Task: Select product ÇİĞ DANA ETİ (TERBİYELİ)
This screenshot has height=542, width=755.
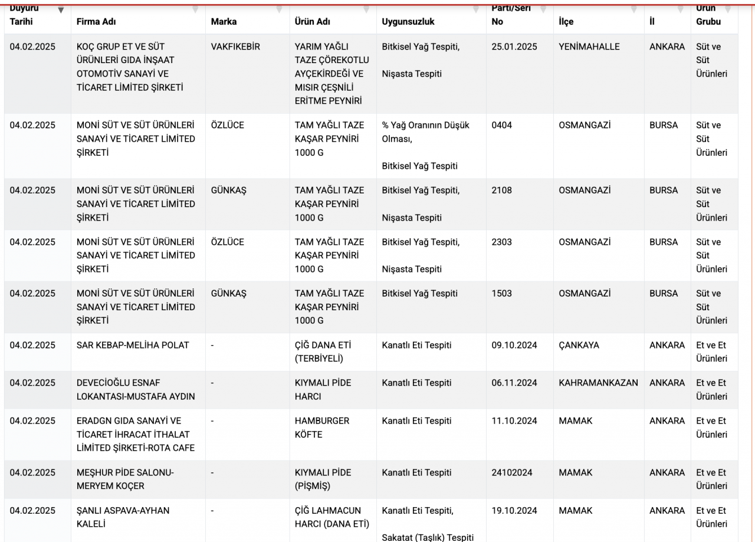Action: coord(323,352)
